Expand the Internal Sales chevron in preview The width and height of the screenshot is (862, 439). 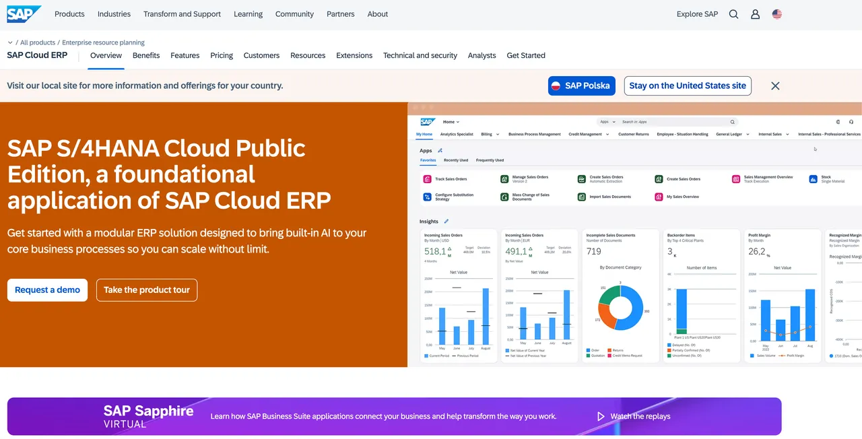coord(787,134)
